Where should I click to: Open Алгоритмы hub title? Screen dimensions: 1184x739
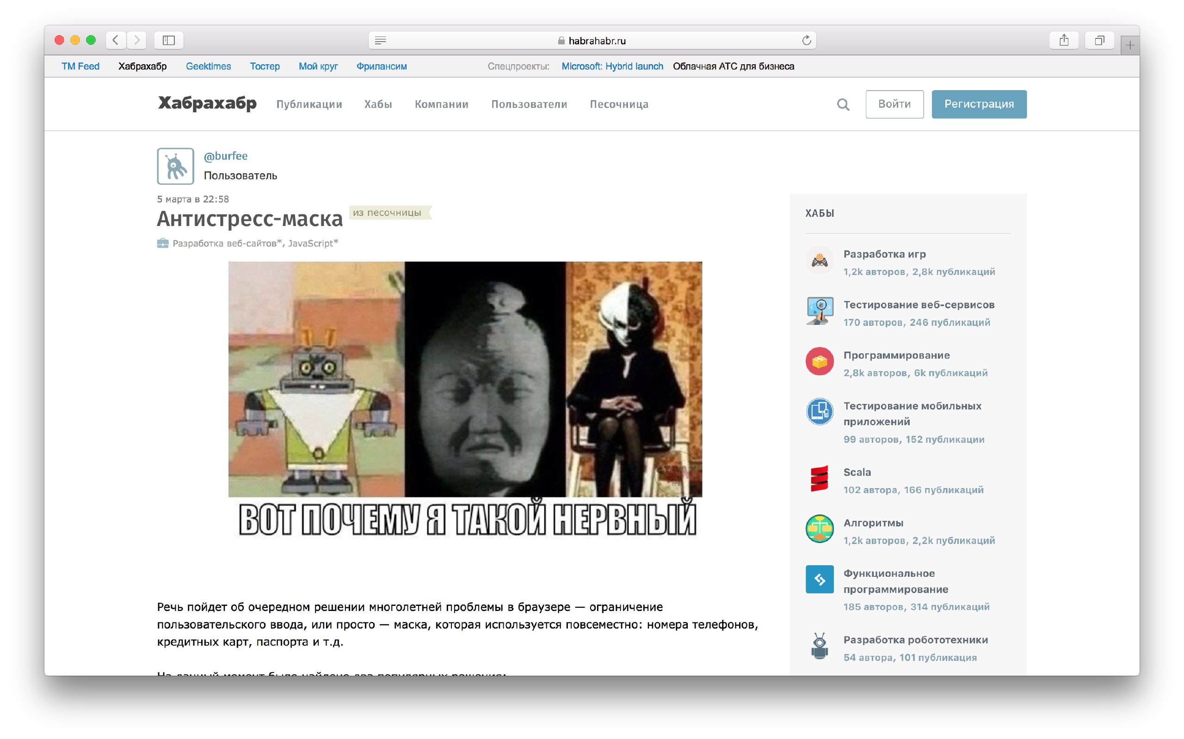click(x=873, y=523)
